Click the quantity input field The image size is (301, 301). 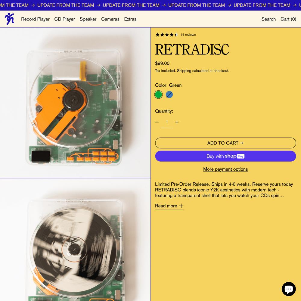(x=167, y=122)
